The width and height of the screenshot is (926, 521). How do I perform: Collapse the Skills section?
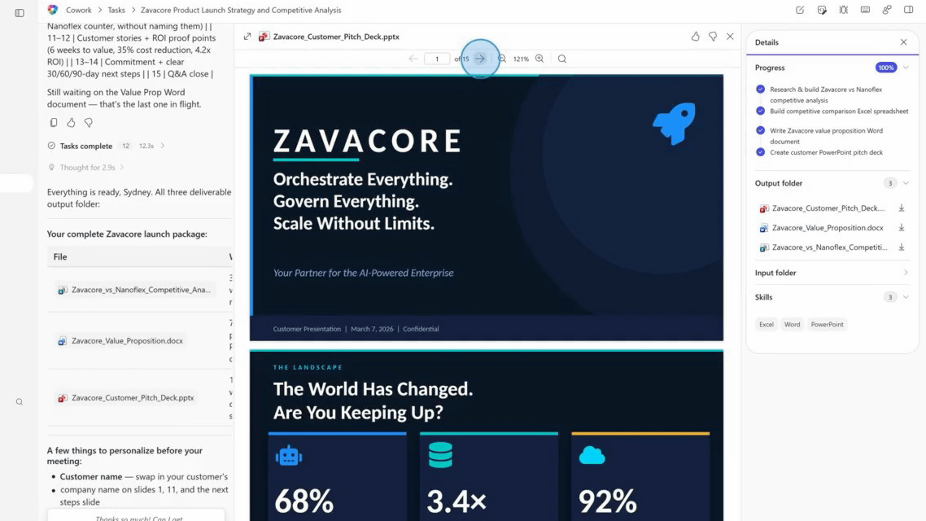tap(906, 297)
